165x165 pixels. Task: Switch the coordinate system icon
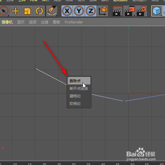[103, 11]
